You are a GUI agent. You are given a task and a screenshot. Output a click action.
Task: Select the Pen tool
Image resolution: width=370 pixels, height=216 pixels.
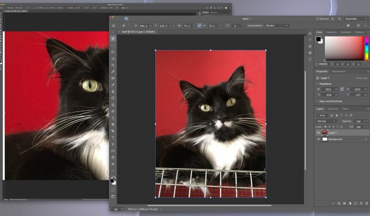(x=113, y=131)
